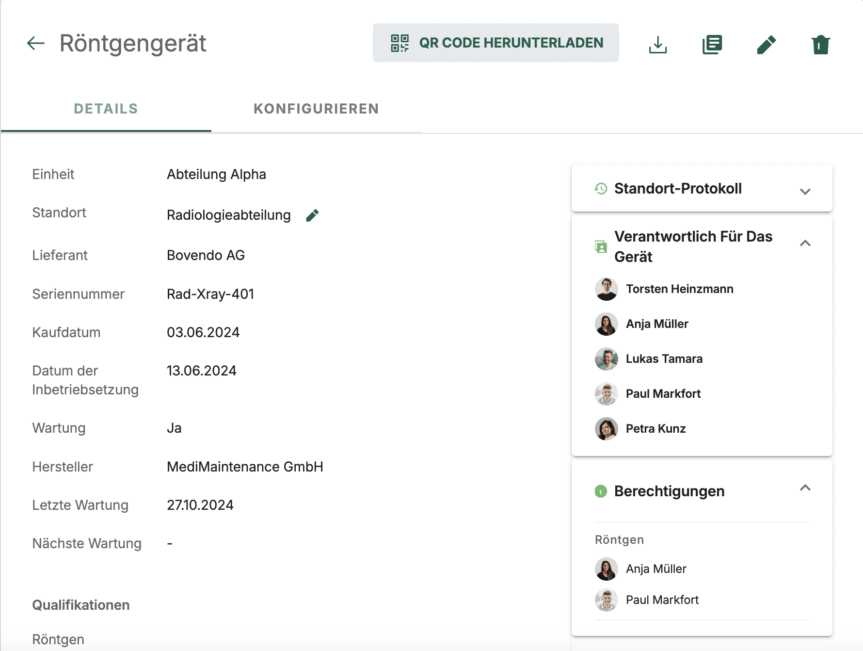This screenshot has width=863, height=651.
Task: Click the green badge icon beside Berechtigungen
Action: click(x=601, y=491)
